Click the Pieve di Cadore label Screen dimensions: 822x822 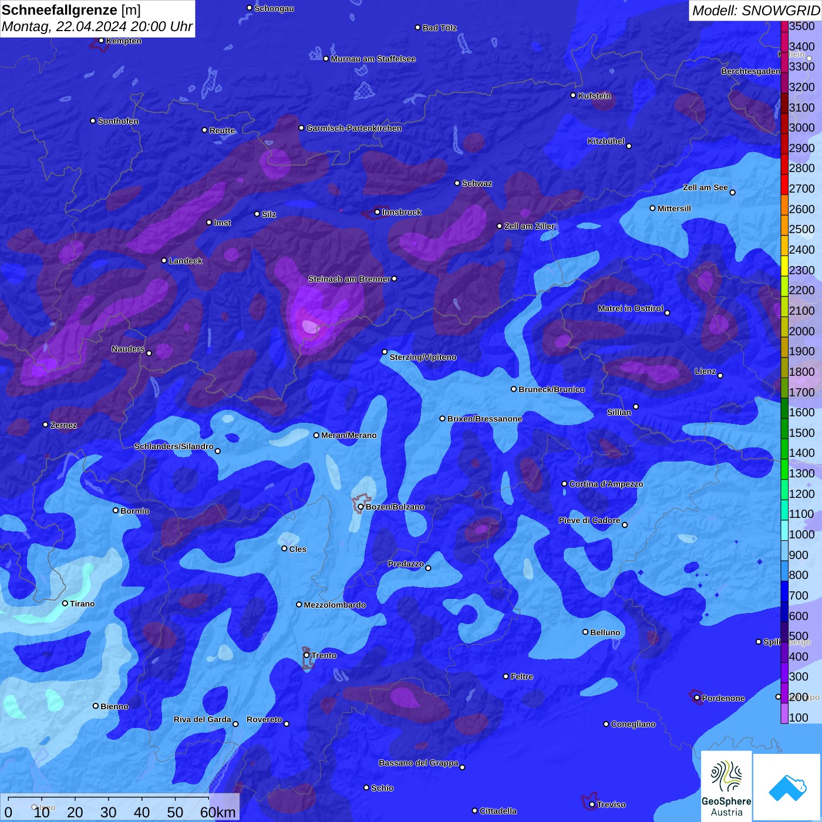[x=589, y=520]
